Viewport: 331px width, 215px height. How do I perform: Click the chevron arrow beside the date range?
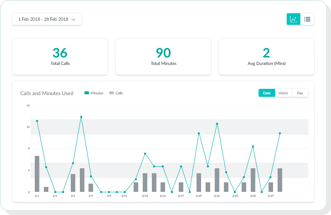(x=74, y=19)
